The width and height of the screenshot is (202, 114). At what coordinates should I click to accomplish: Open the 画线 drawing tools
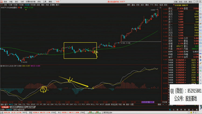click(148, 5)
